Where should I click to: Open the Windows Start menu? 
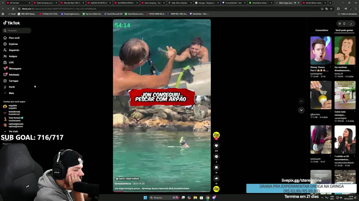pyautogui.click(x=145, y=198)
